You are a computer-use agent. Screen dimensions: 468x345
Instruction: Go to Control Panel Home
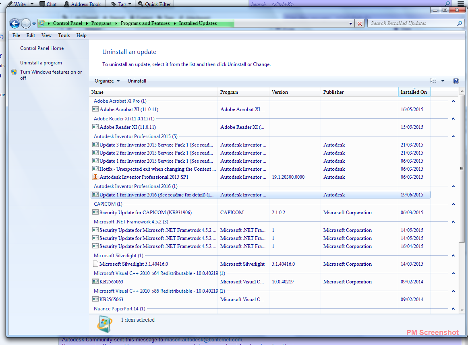42,48
